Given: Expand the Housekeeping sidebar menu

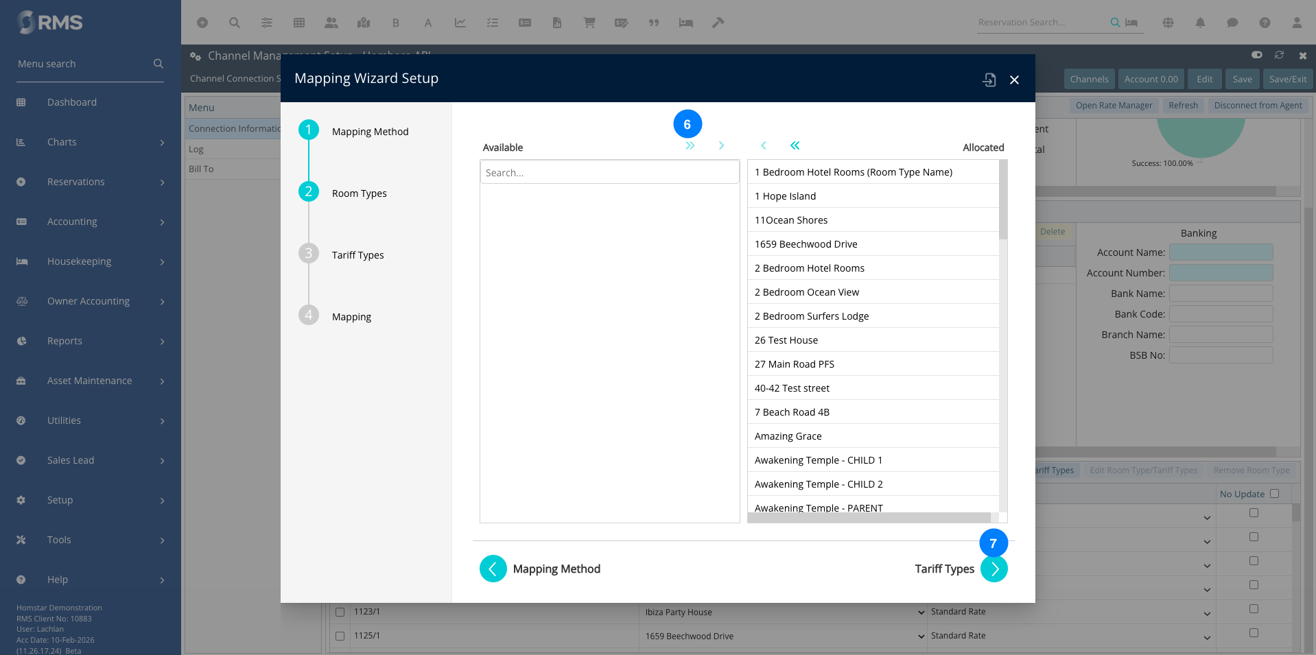Looking at the screenshot, I should tap(90, 261).
